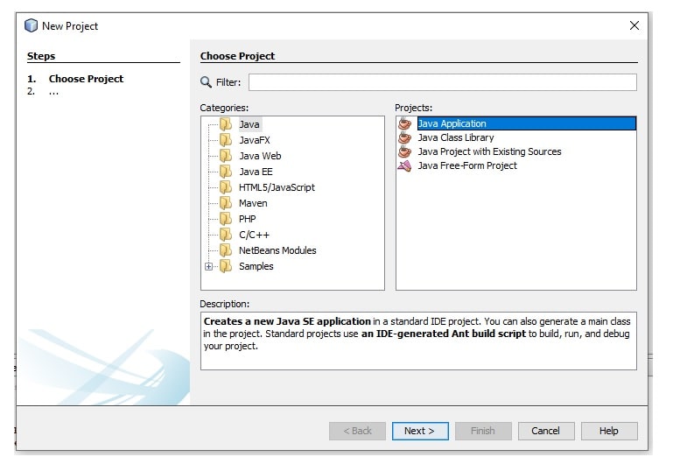Choose the Java Application project type
The image size is (673, 471).
(x=527, y=123)
